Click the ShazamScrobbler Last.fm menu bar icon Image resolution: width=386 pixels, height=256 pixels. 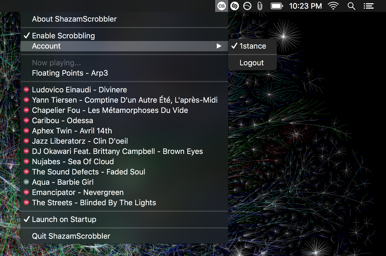(222, 6)
